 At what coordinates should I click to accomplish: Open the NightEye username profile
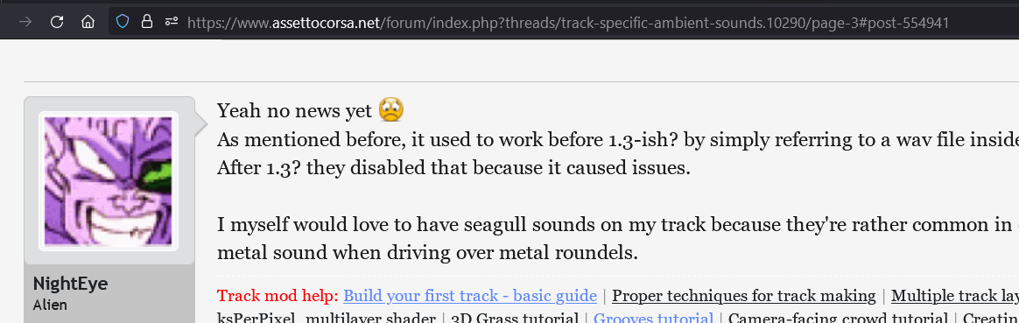click(70, 284)
